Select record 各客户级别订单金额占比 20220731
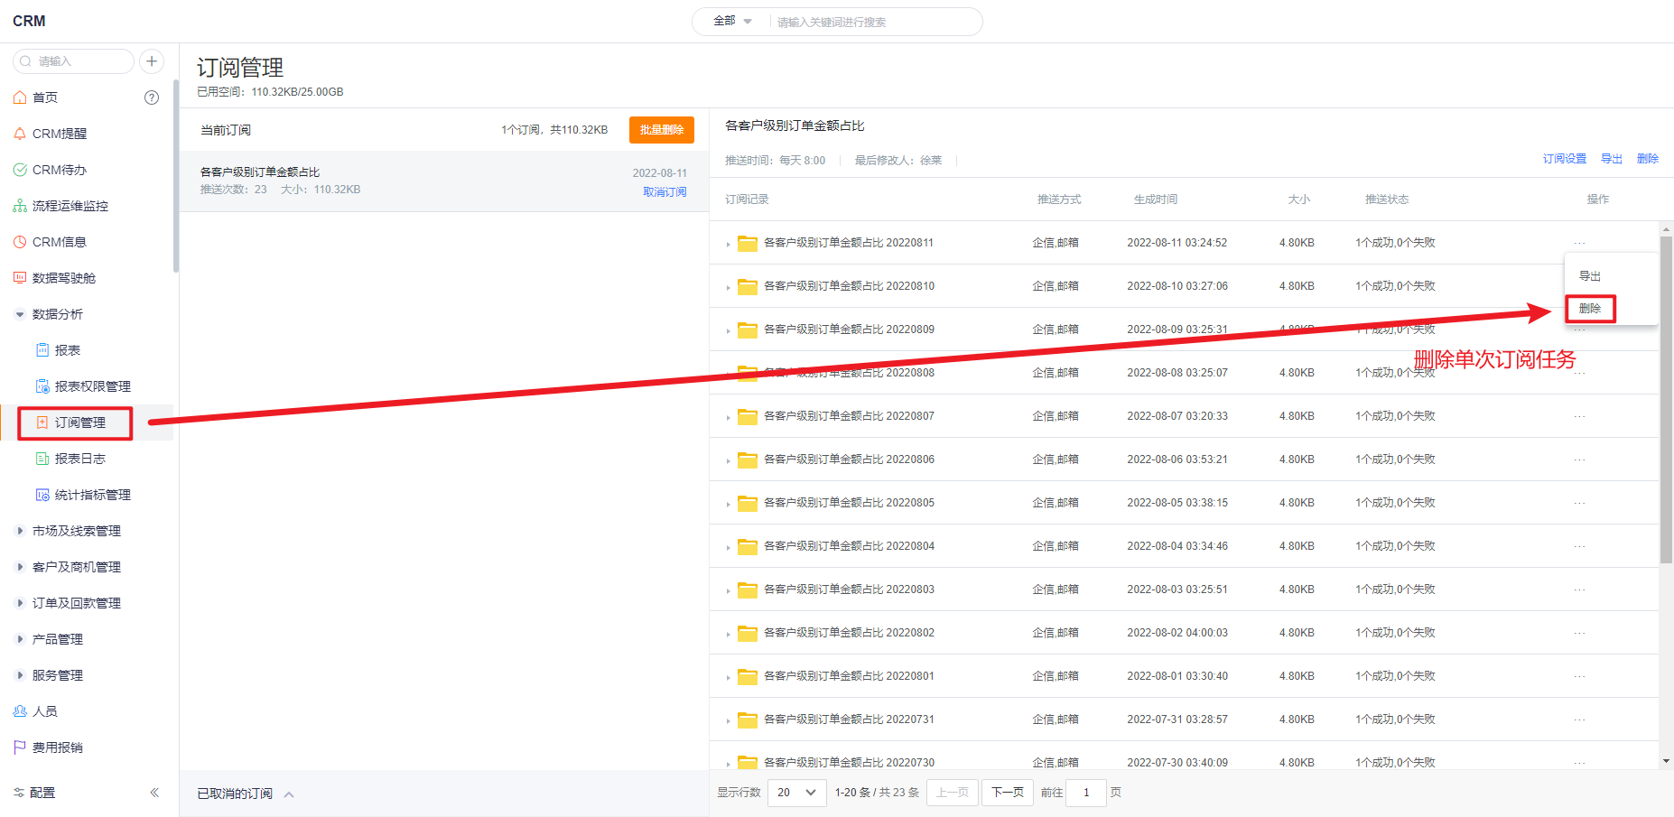 (849, 720)
